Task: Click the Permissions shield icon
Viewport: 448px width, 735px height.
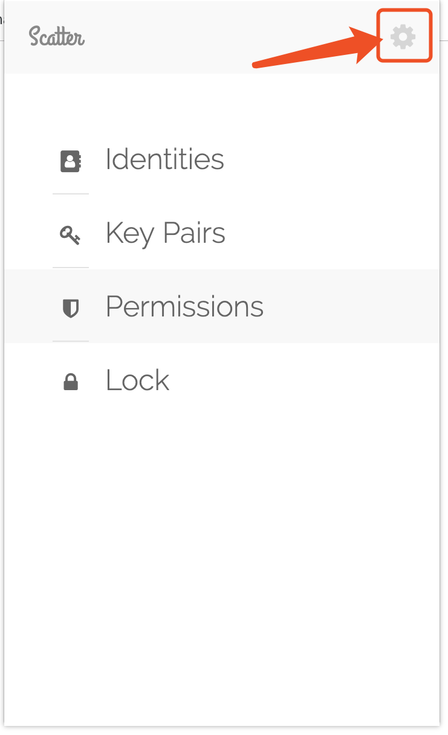Action: [x=71, y=309]
